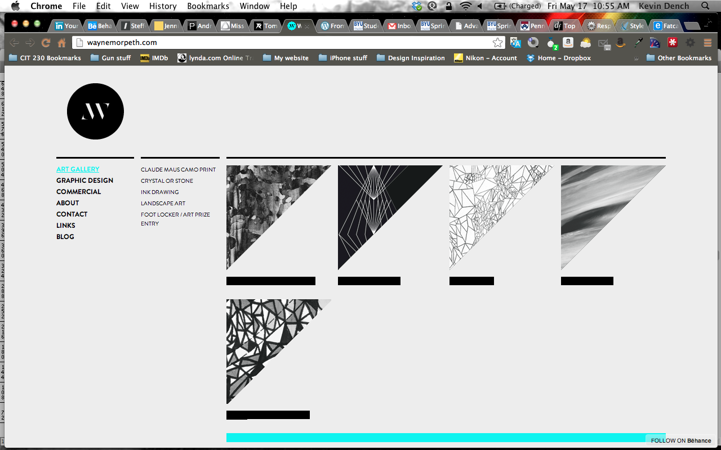Open the Chrome hamburger menu
The image size is (721, 450).
pos(708,43)
